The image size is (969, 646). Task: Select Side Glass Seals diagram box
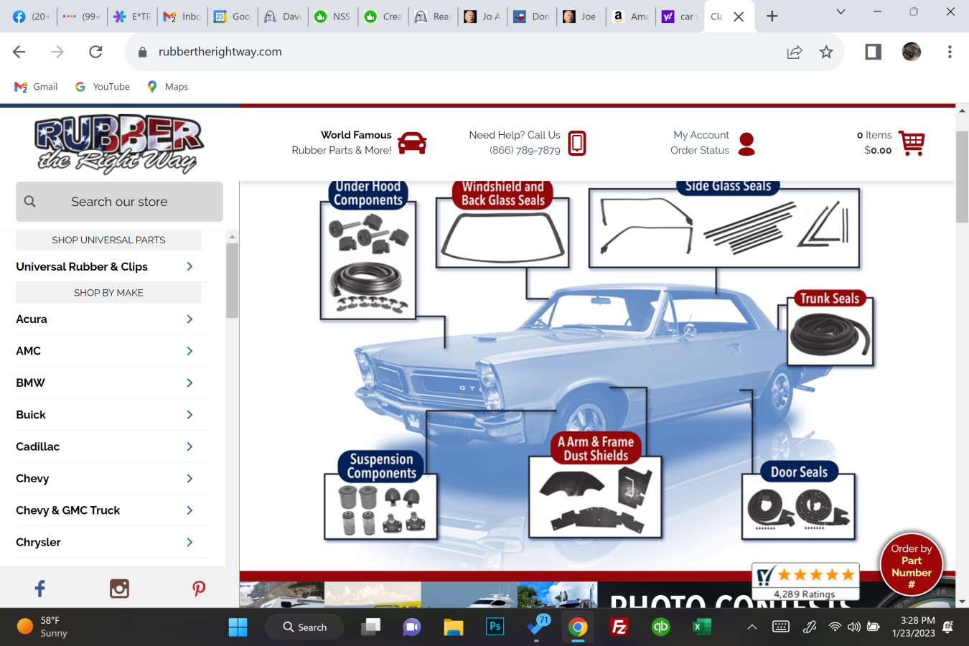pos(724,224)
